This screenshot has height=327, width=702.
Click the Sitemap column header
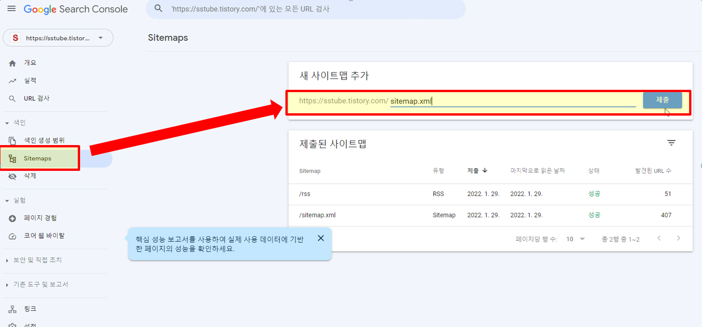tap(310, 171)
